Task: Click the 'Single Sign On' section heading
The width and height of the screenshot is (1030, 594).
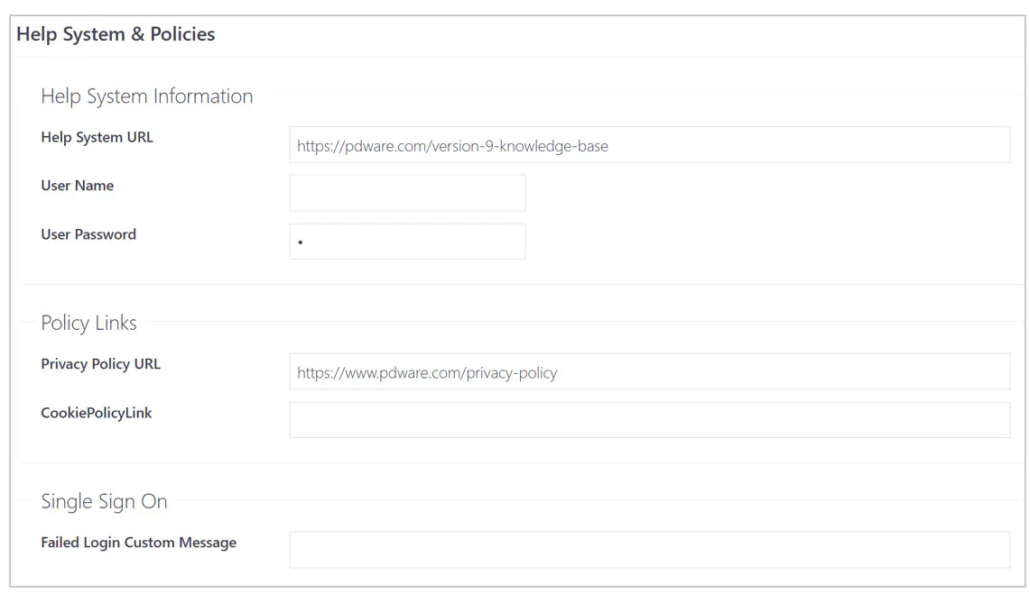Action: tap(104, 501)
